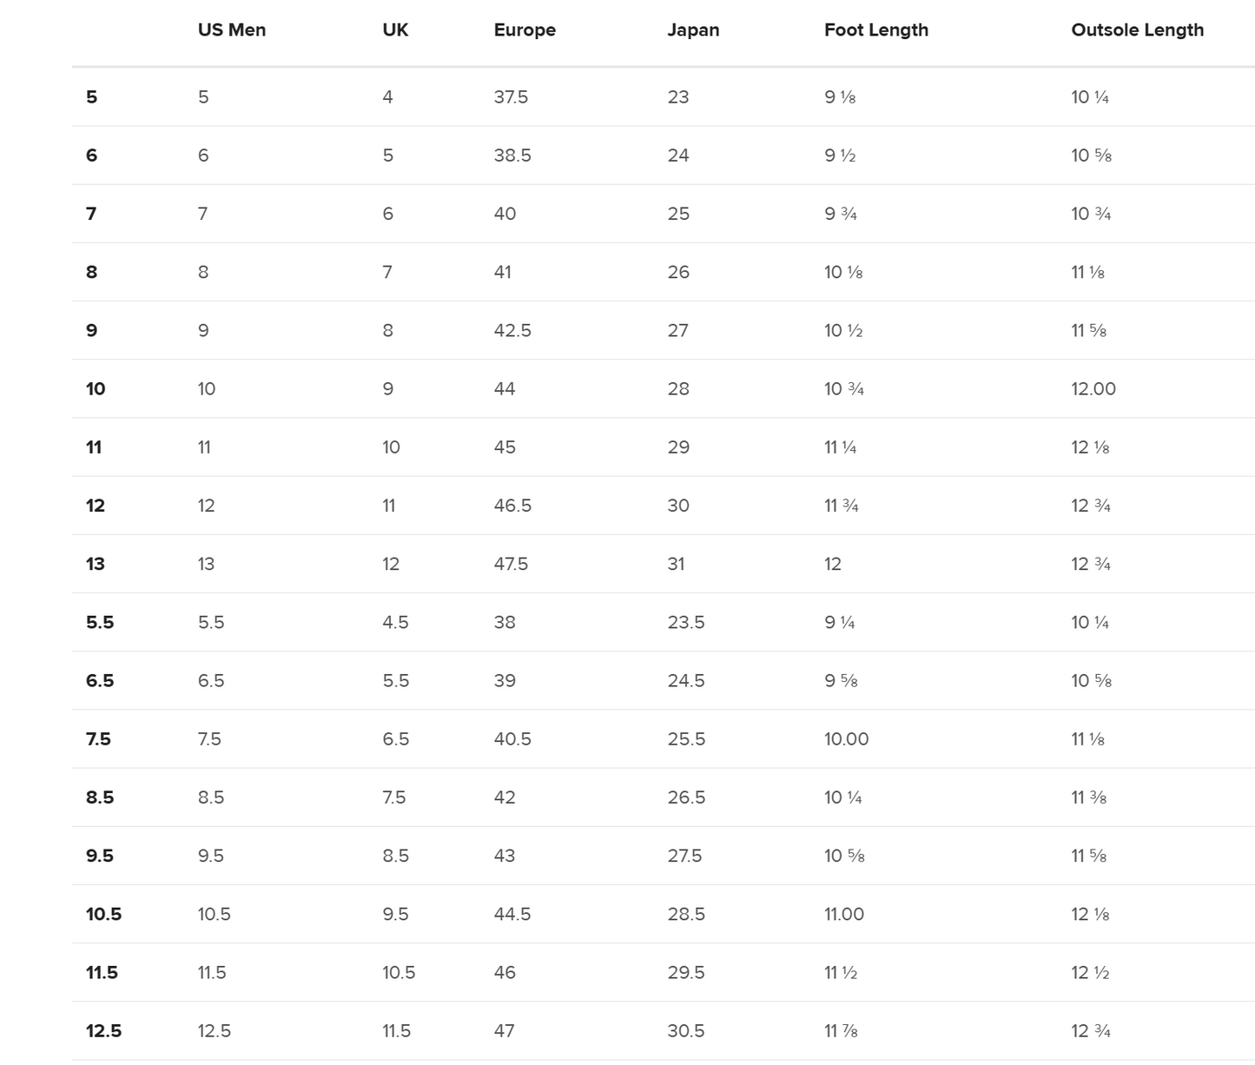Select the foot length 10.00 cell
This screenshot has width=1255, height=1065.
click(x=846, y=739)
